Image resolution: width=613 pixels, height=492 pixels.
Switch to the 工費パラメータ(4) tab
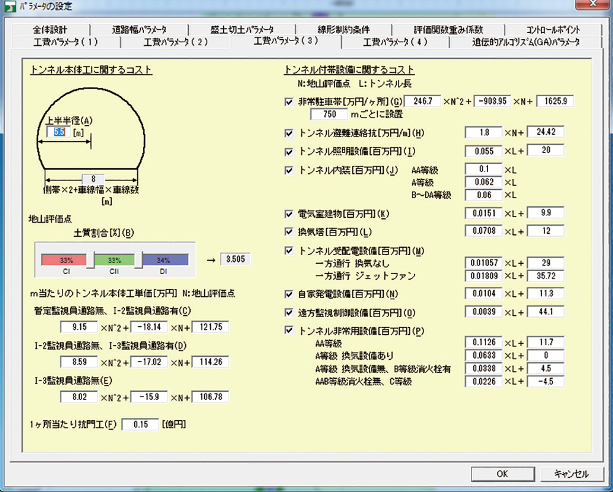tap(395, 42)
